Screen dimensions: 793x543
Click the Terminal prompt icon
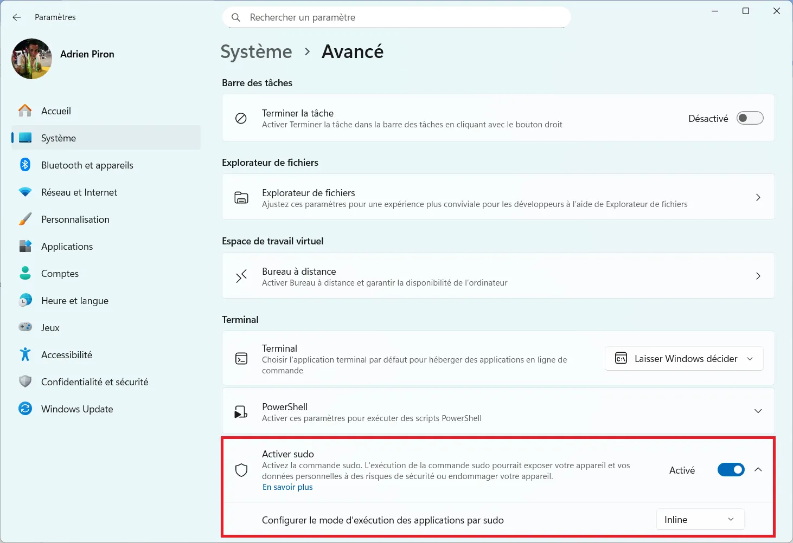[241, 358]
